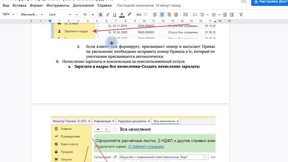The image size is (288, 162).
Task: Insert a checklist
Action: pyautogui.click(x=195, y=14)
